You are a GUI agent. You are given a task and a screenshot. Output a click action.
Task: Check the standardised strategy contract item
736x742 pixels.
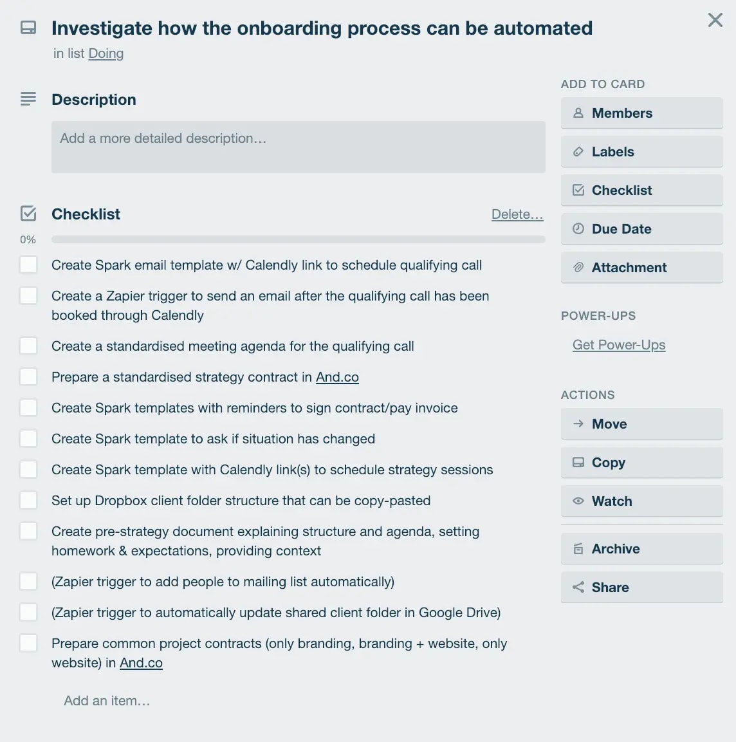click(28, 376)
